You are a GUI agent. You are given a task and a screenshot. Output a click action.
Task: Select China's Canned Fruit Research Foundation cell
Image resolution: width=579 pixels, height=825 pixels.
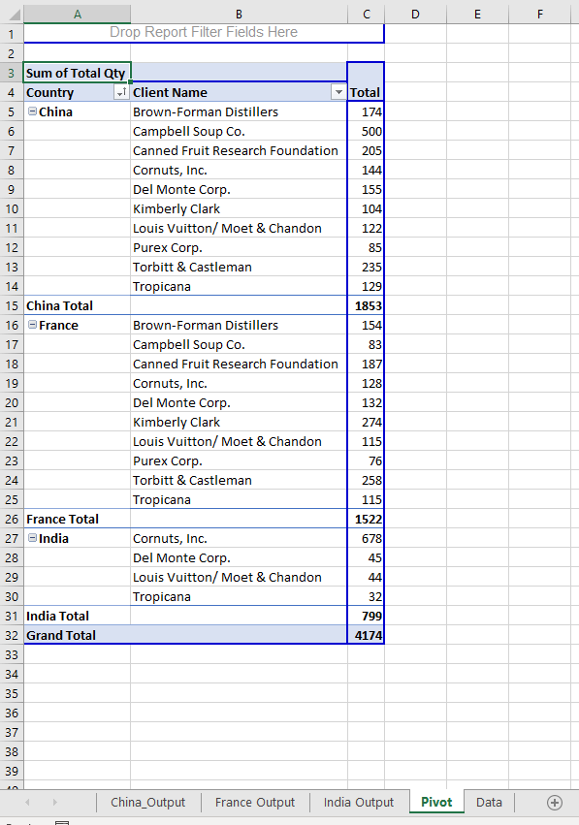coord(239,150)
